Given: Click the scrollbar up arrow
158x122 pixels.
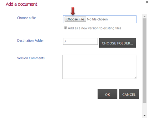Looking at the screenshot, I should tap(145, 16).
